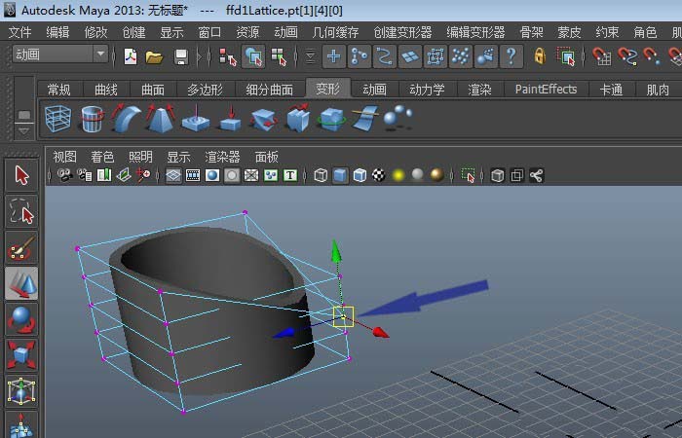The height and width of the screenshot is (438, 682).
Task: Toggle X-ray display cube icon
Action: [x=498, y=175]
